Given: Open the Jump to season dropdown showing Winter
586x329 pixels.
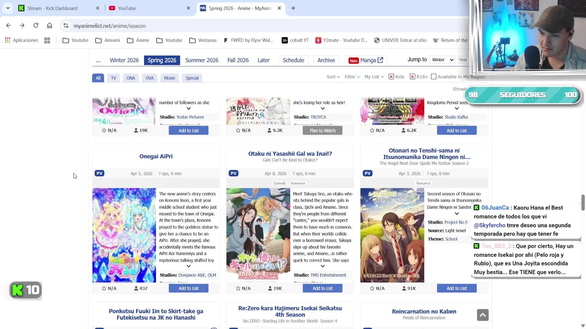Looking at the screenshot, I should [x=442, y=60].
